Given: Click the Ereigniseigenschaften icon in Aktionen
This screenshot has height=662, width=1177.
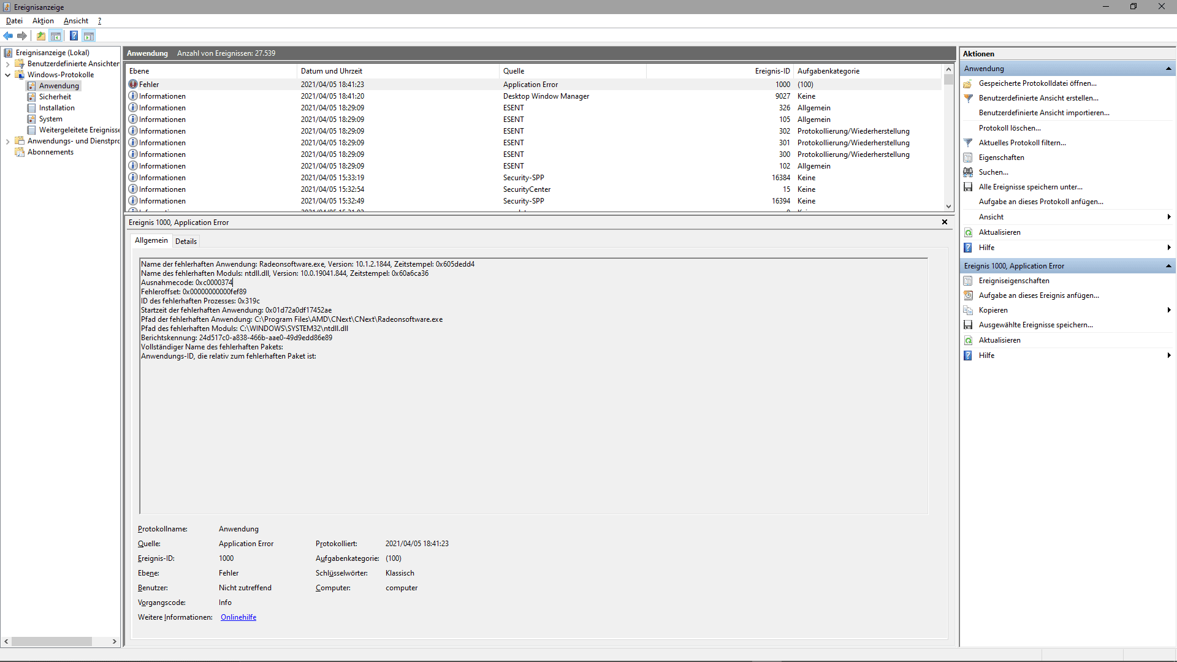Looking at the screenshot, I should click(969, 281).
